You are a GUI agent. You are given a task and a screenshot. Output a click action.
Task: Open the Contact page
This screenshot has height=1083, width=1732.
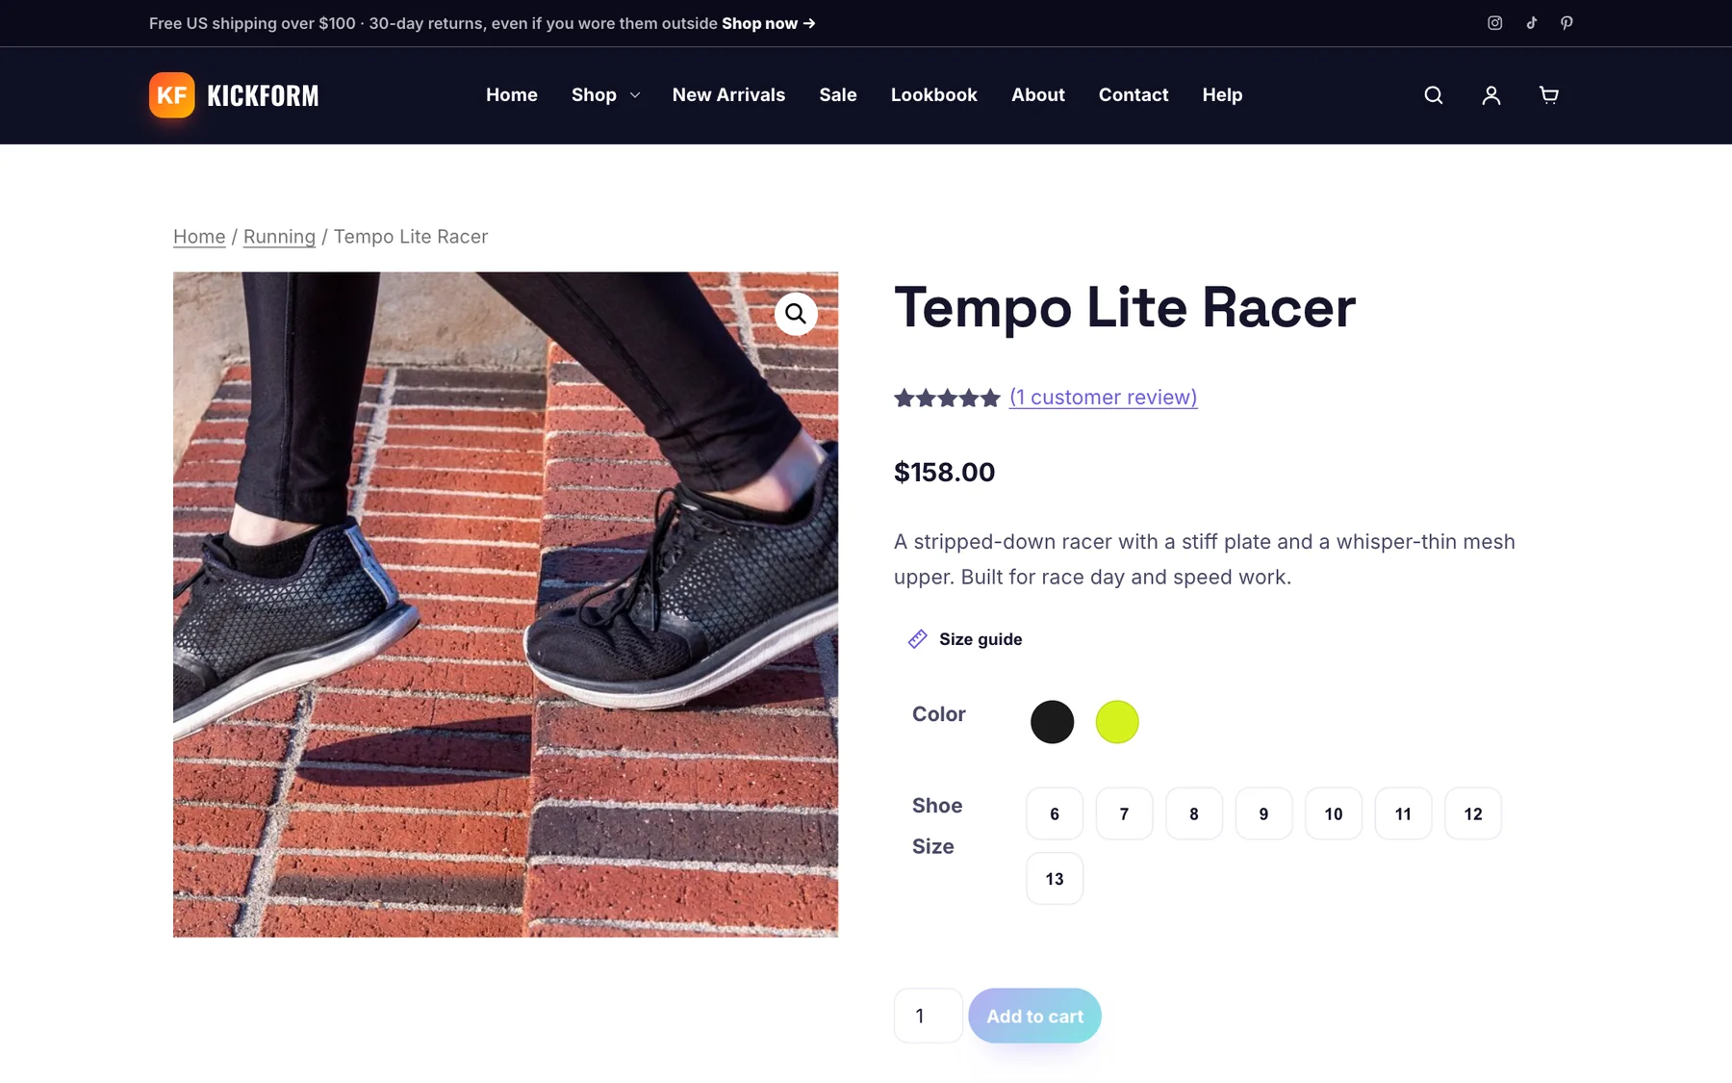[1133, 95]
